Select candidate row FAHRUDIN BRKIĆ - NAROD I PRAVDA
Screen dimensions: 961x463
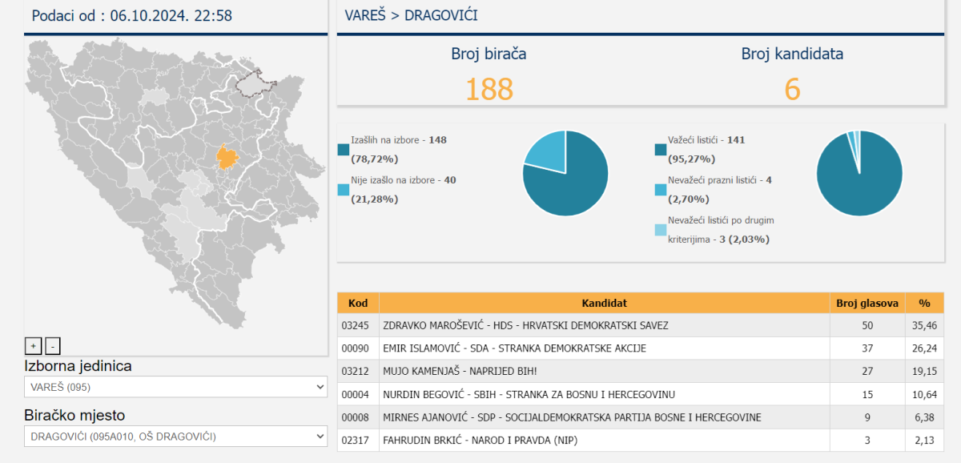point(641,441)
